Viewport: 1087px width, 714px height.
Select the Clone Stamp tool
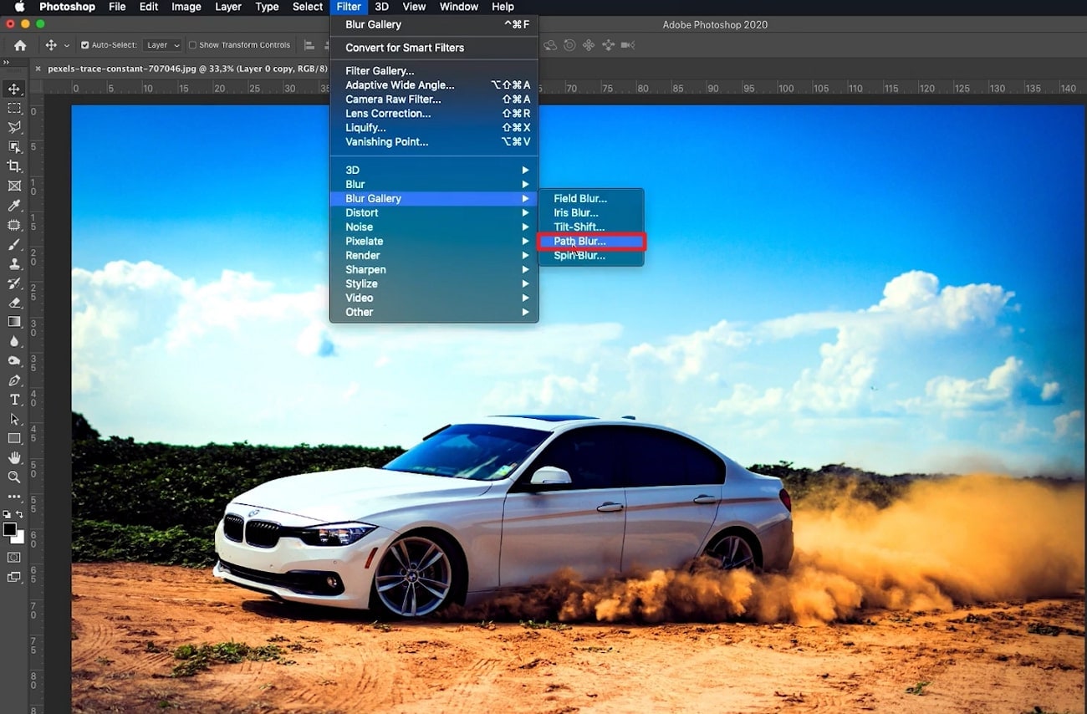14,264
